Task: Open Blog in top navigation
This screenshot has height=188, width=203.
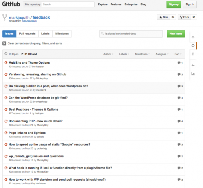Action: 143,4
